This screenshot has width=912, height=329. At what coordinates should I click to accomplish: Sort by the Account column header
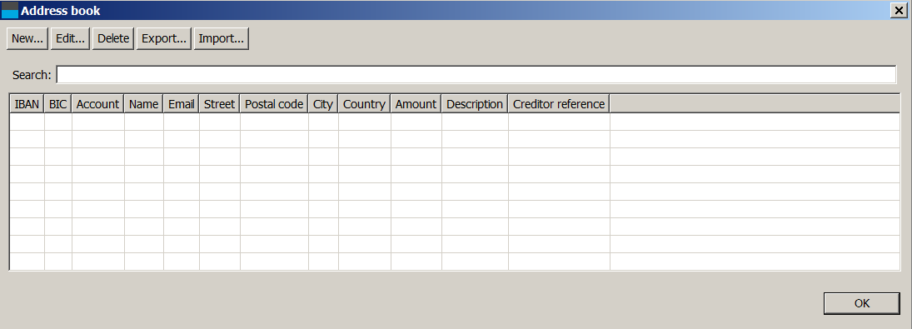coord(97,104)
